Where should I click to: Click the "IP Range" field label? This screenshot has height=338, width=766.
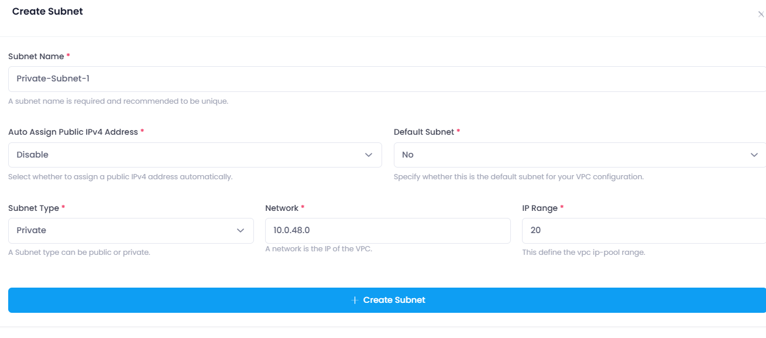tap(540, 208)
